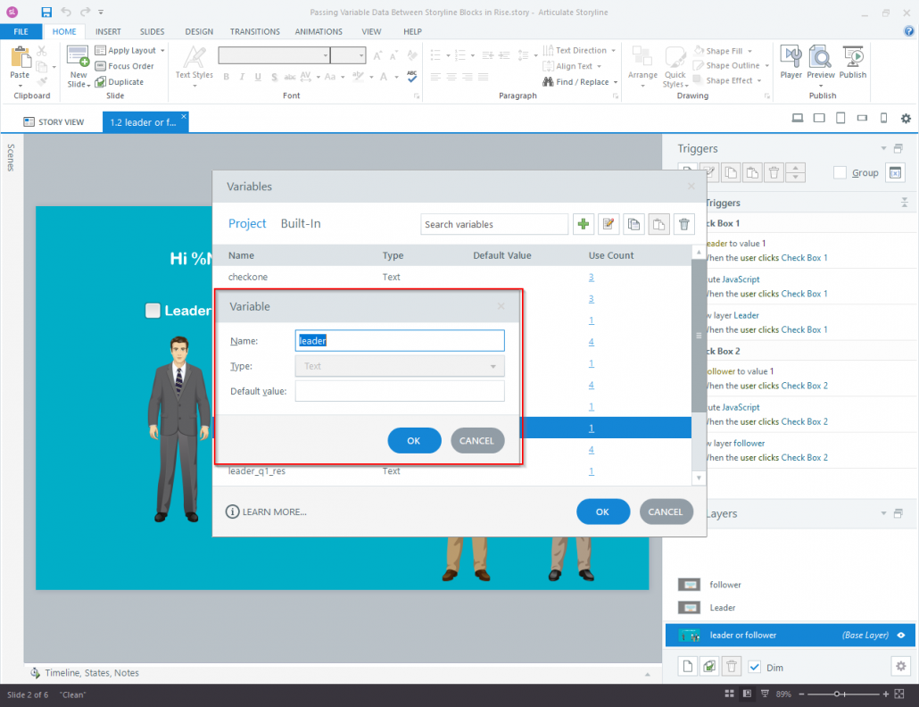Open the Manage project variables icon in Triggers panel
The image size is (919, 707).
coord(895,172)
